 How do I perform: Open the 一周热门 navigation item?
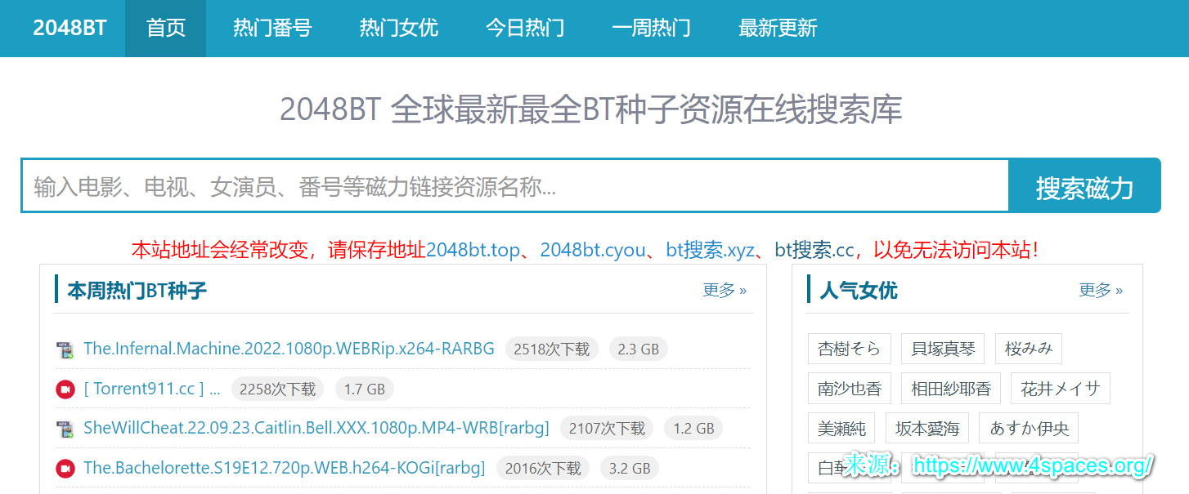coord(651,28)
